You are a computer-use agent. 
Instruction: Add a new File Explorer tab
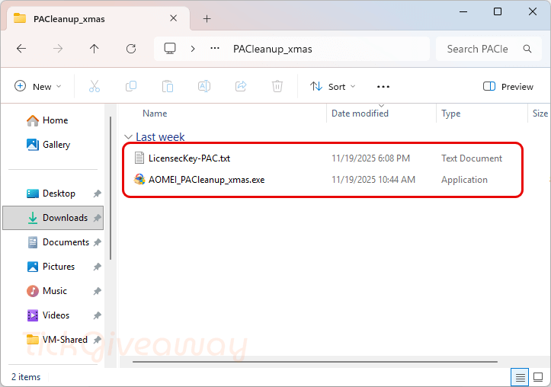[207, 18]
